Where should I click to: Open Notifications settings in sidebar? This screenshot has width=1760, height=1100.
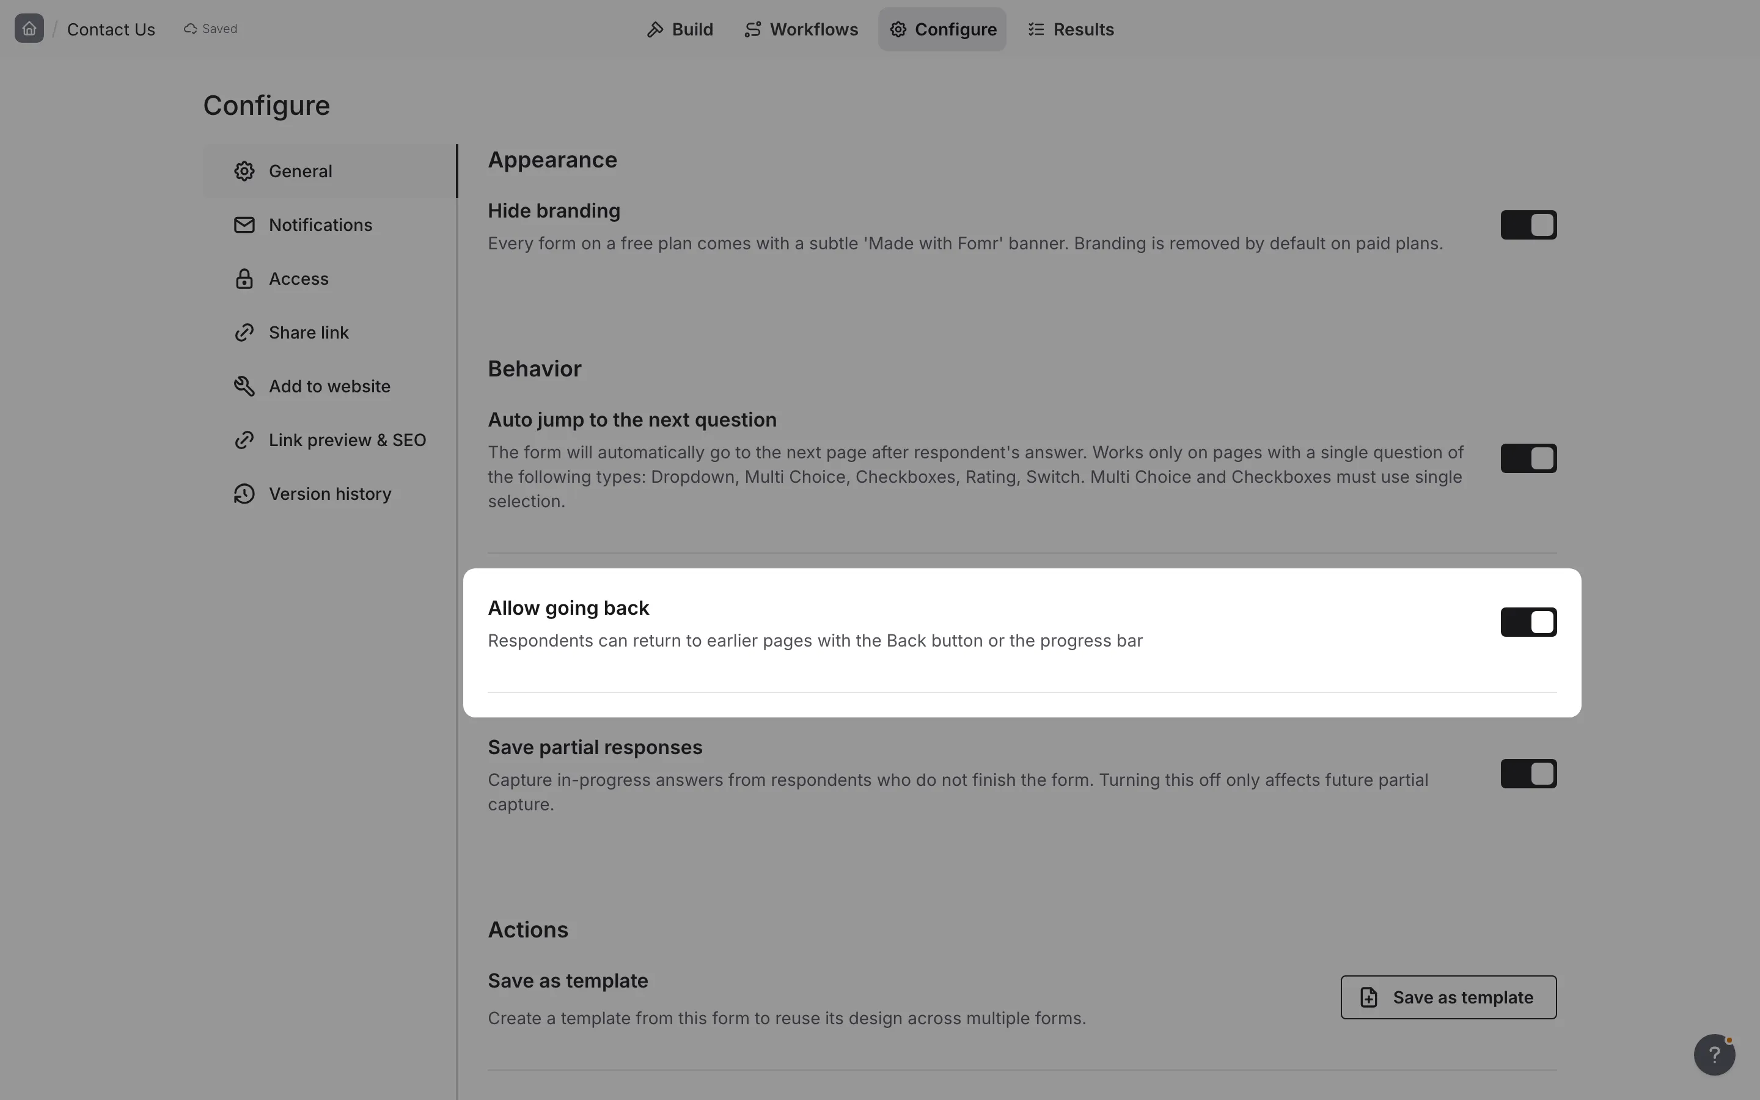click(x=330, y=225)
